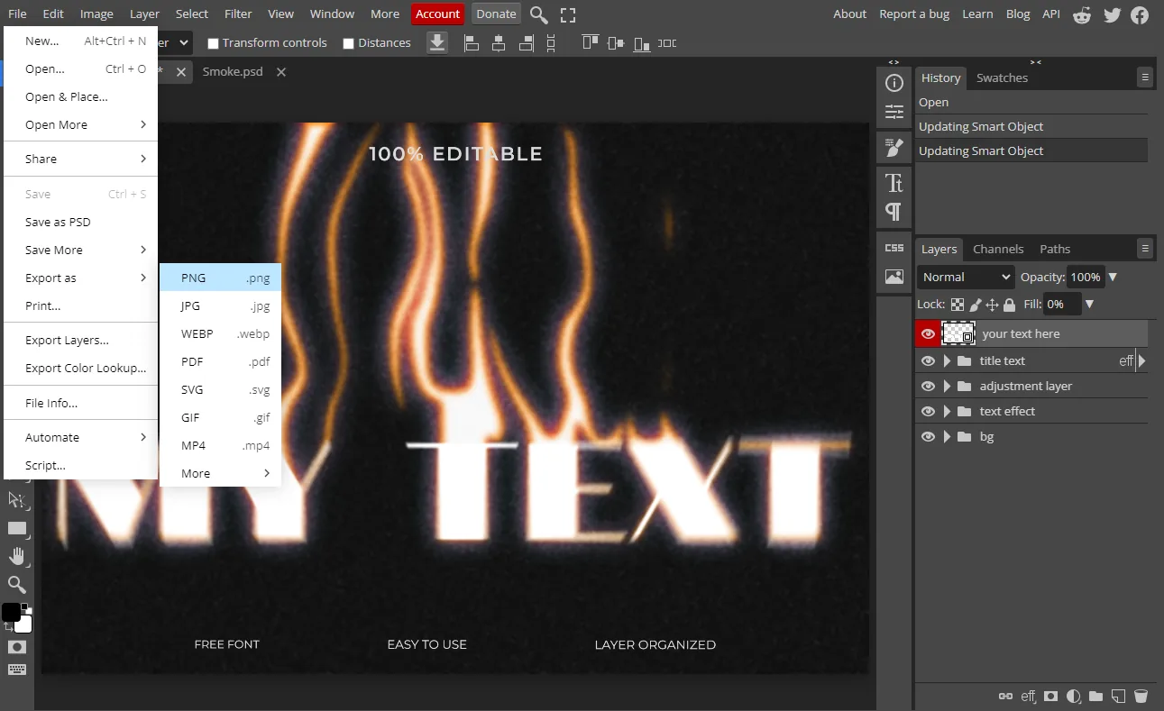Open the Normal blend mode dropdown
Viewport: 1164px width, 711px height.
click(x=966, y=277)
